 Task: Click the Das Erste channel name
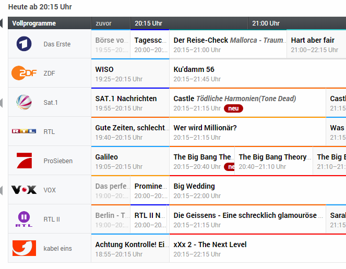[x=57, y=44]
